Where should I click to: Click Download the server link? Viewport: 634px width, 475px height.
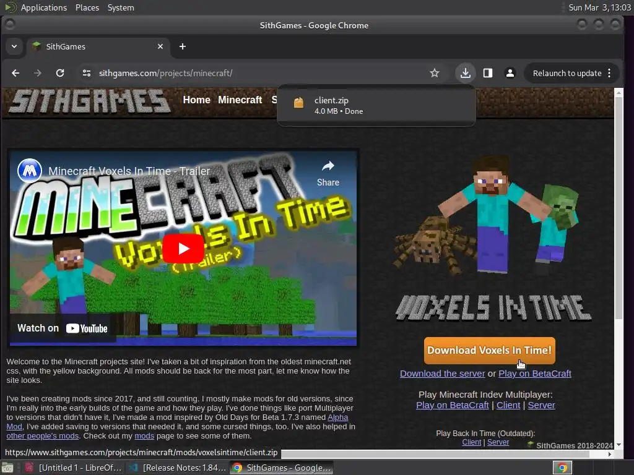tap(442, 374)
